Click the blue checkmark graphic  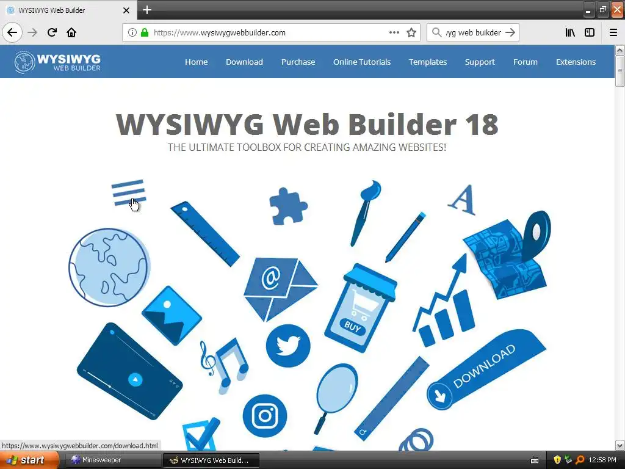click(201, 434)
